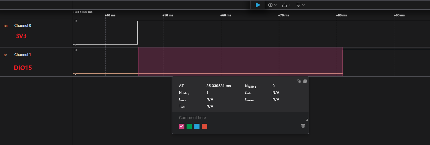Click the comment box resize handle
The image size is (430, 145).
pos(307,119)
